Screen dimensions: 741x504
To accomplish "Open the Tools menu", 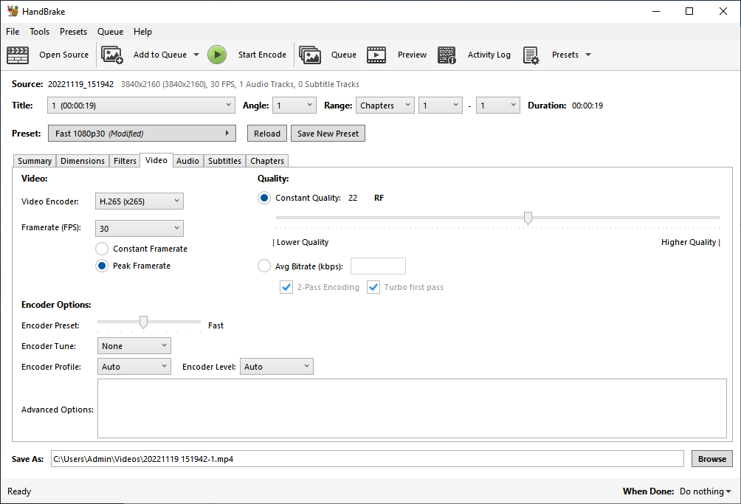I will [x=39, y=32].
